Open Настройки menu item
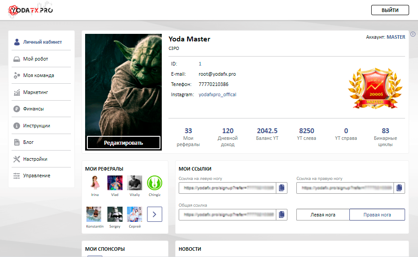 pyautogui.click(x=41, y=159)
